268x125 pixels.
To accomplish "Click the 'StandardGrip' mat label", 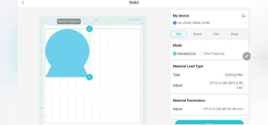I will [135, 20].
